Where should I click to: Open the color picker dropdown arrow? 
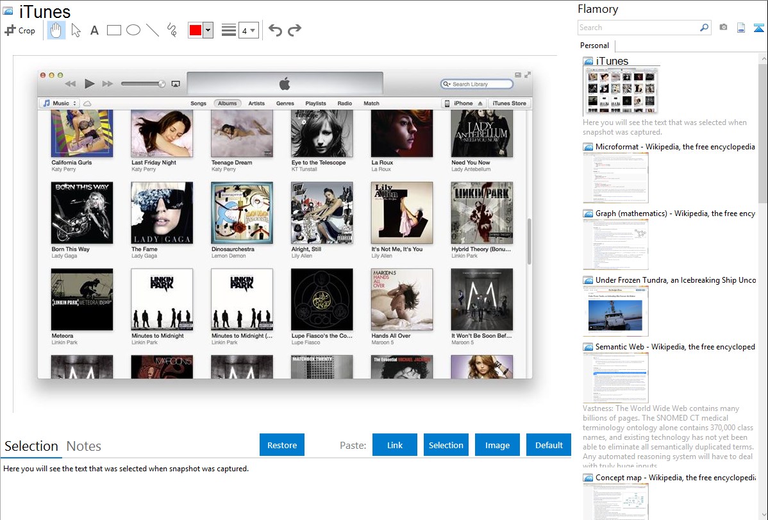208,30
